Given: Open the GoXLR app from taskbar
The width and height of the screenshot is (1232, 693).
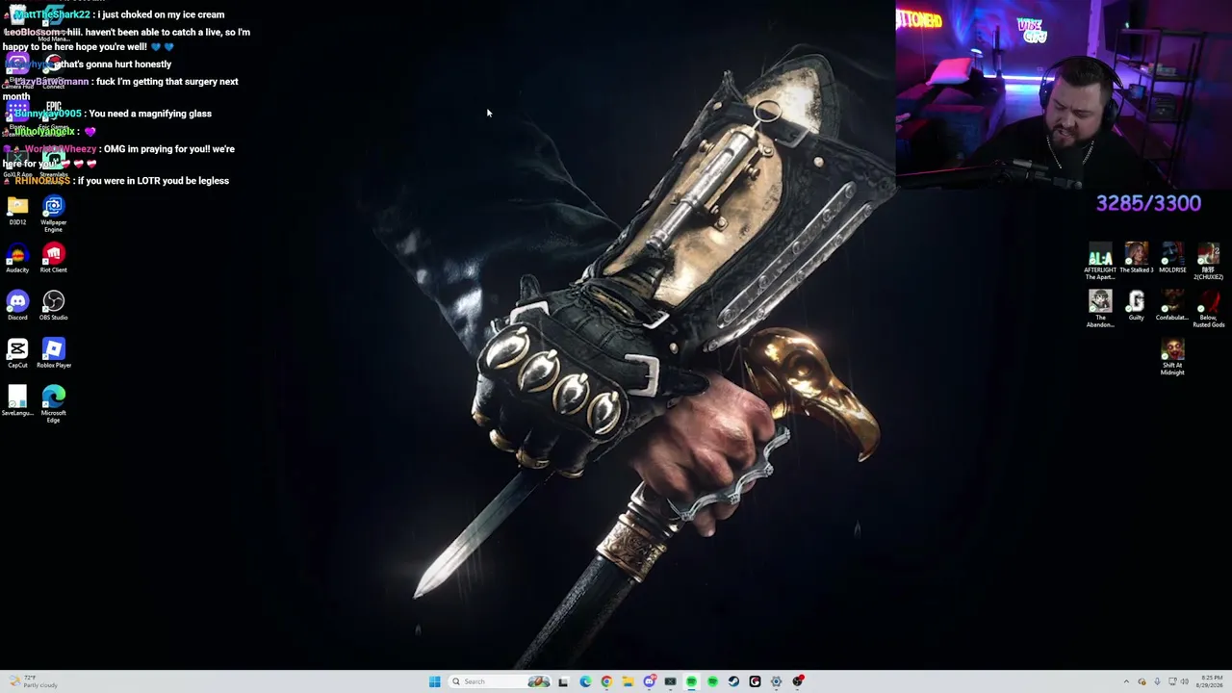Looking at the screenshot, I should coord(670,681).
